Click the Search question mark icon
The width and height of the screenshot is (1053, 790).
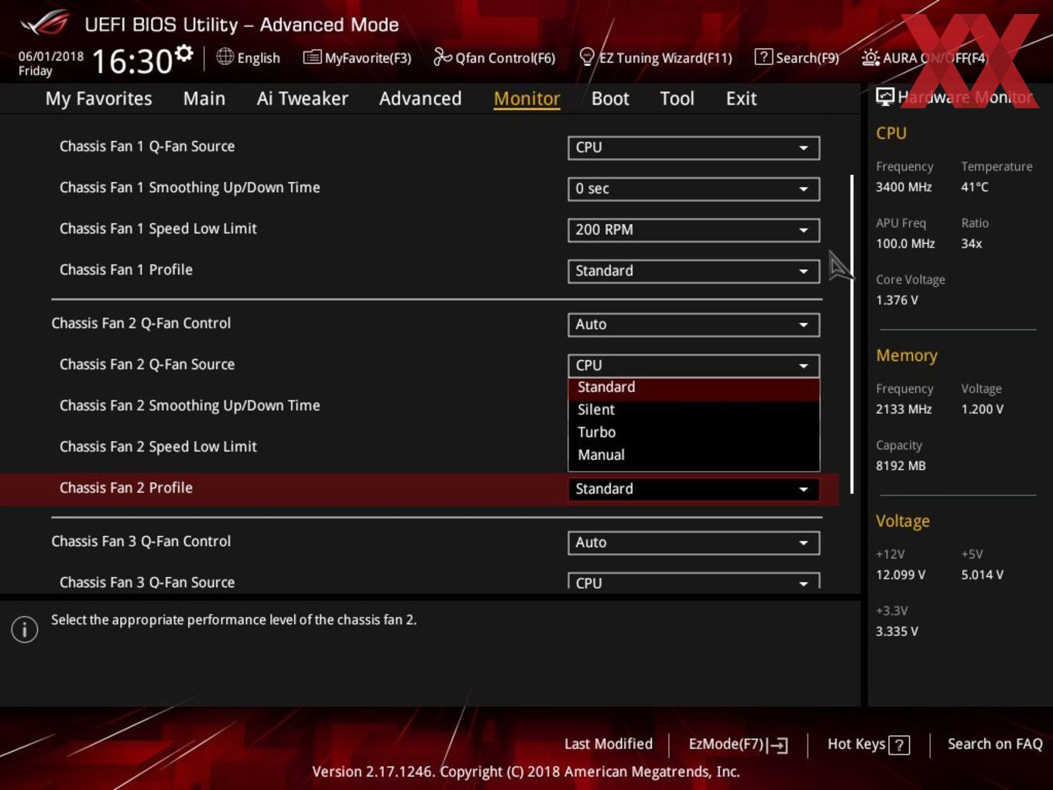click(x=763, y=57)
